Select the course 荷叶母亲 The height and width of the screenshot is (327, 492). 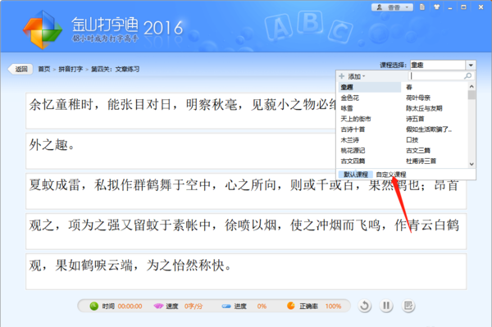click(x=418, y=98)
